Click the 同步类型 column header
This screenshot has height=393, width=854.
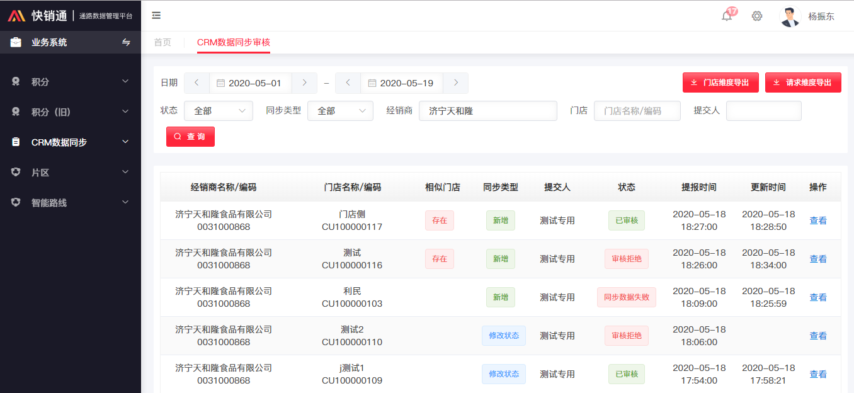pyautogui.click(x=501, y=187)
